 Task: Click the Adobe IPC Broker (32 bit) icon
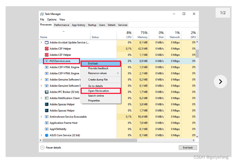pos(47,92)
